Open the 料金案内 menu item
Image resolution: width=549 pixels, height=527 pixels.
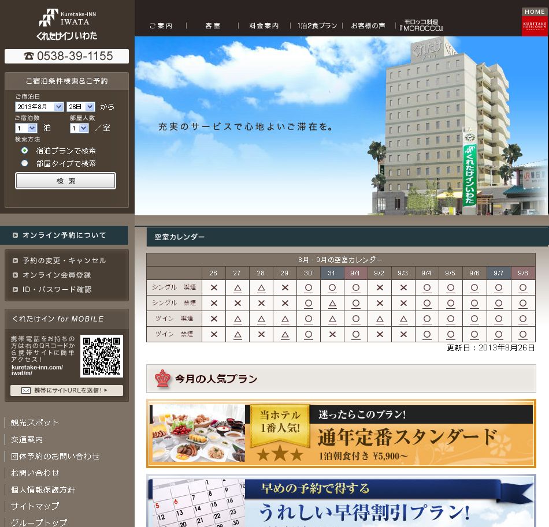(x=264, y=26)
